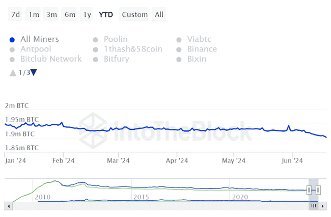
Task: Click the grey Bitfury legend dot
Action: click(95, 59)
